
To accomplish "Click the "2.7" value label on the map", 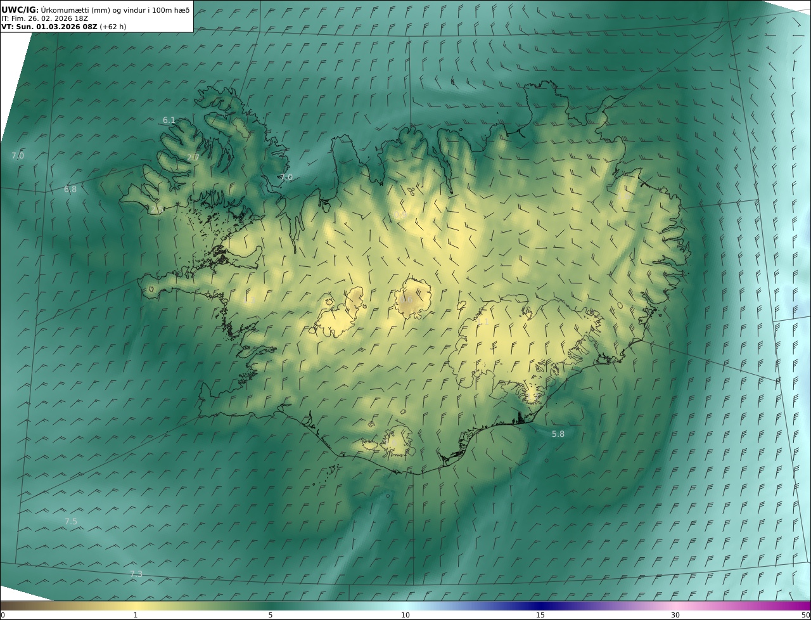I will point(193,157).
